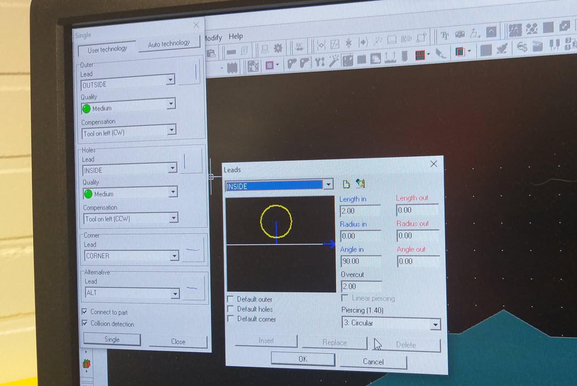Click the clipboard paste toolbar icon
Screen dimensions: 577x386
211,54
